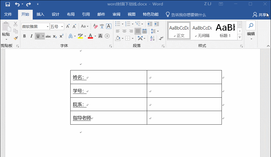Apply distributed alignment

pos(145,31)
